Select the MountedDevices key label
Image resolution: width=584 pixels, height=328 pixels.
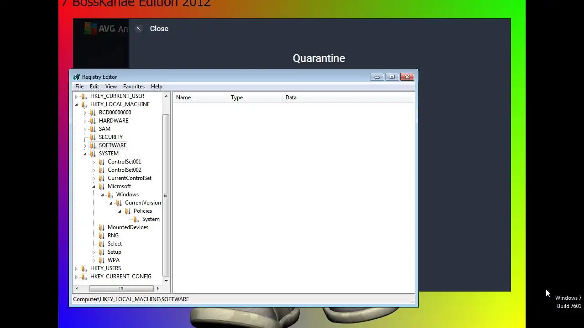coord(128,227)
